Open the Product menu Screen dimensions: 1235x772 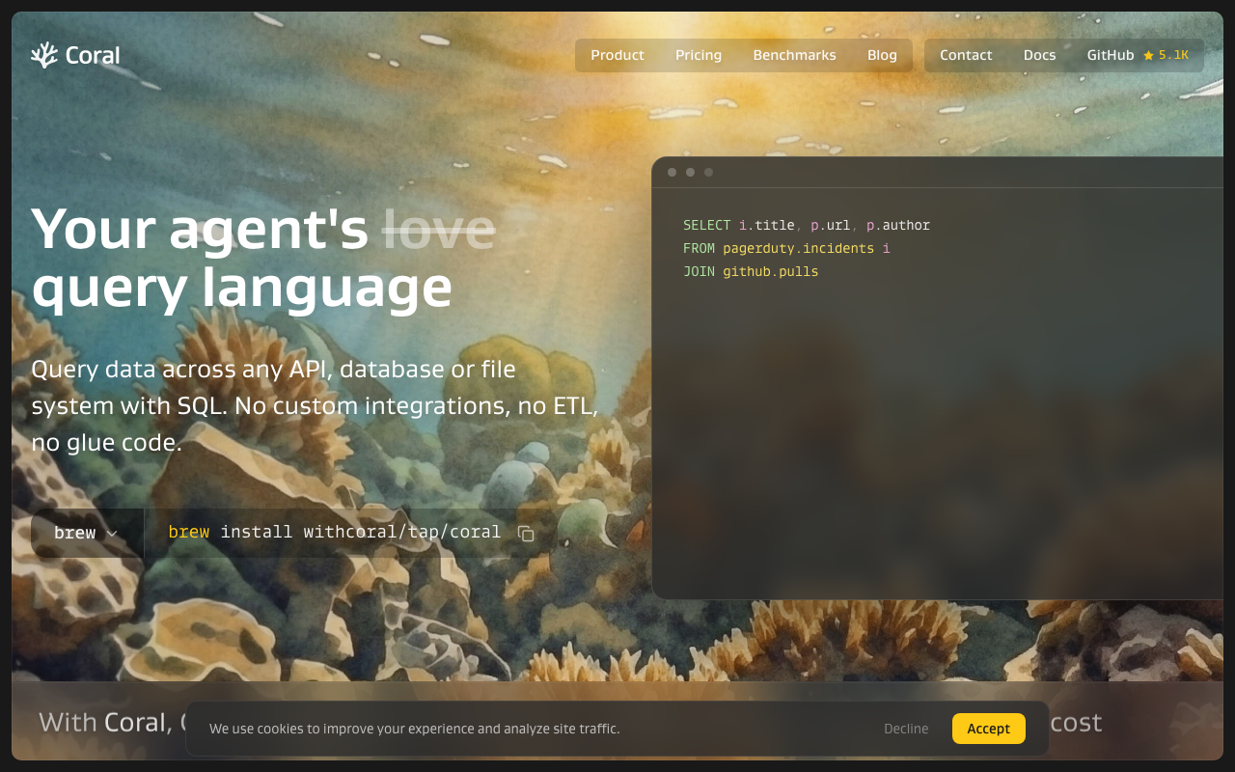617,55
